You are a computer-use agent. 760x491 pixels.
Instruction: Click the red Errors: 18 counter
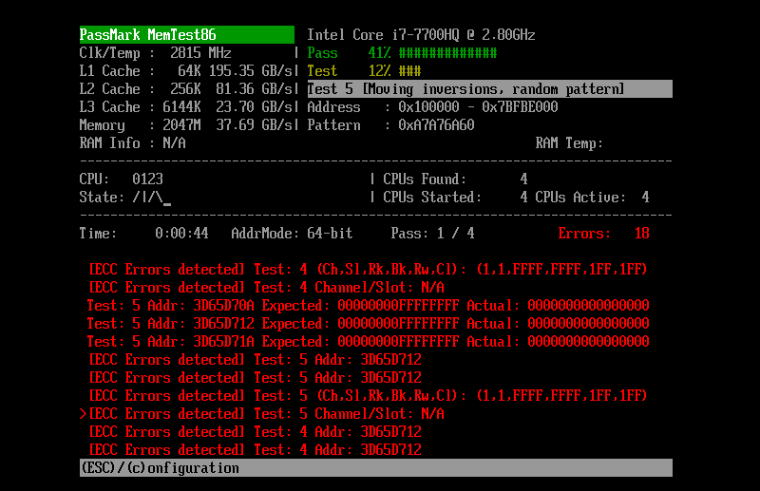[603, 234]
